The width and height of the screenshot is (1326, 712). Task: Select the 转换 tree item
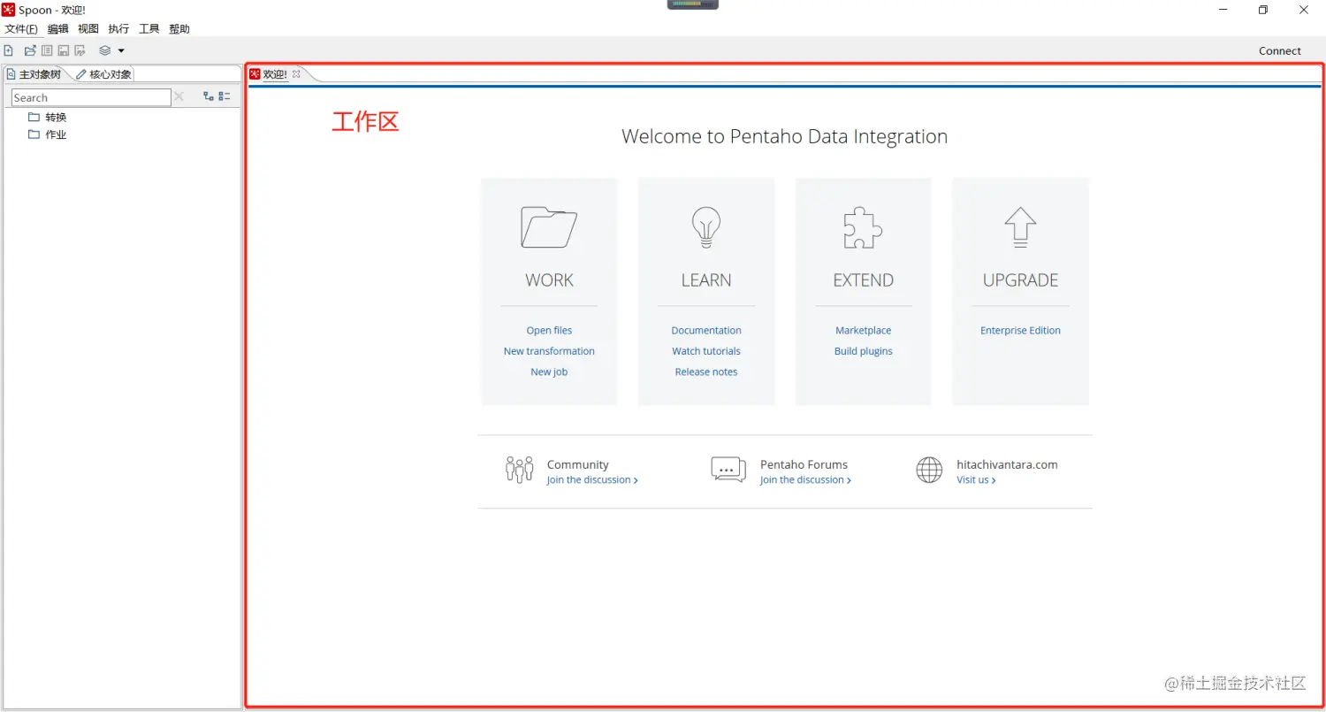click(56, 117)
